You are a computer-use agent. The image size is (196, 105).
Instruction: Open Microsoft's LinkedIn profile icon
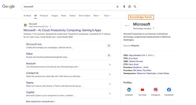point(129,90)
